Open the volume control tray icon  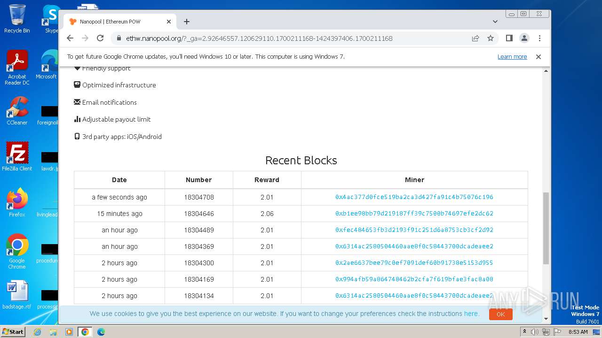click(535, 332)
